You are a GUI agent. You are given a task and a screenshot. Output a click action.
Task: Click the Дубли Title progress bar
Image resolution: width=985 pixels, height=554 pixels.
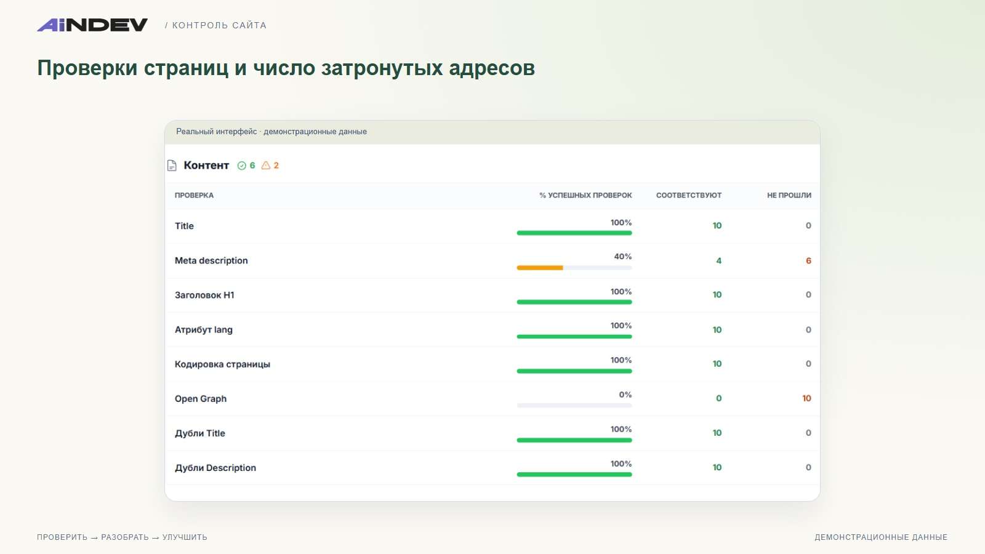pos(574,440)
